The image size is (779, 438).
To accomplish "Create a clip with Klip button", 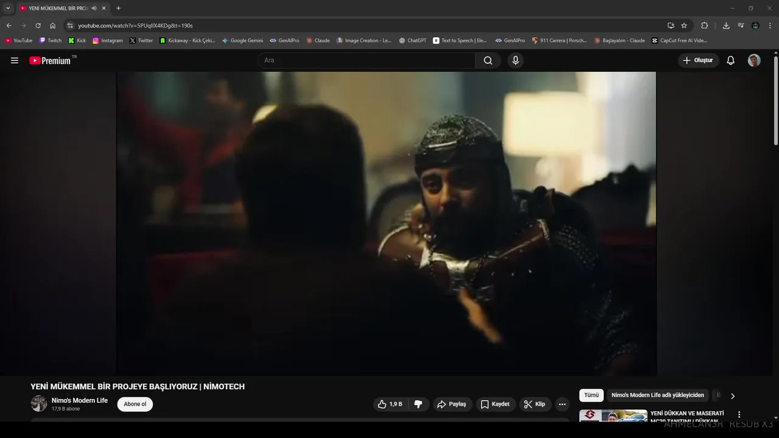I will pyautogui.click(x=535, y=404).
